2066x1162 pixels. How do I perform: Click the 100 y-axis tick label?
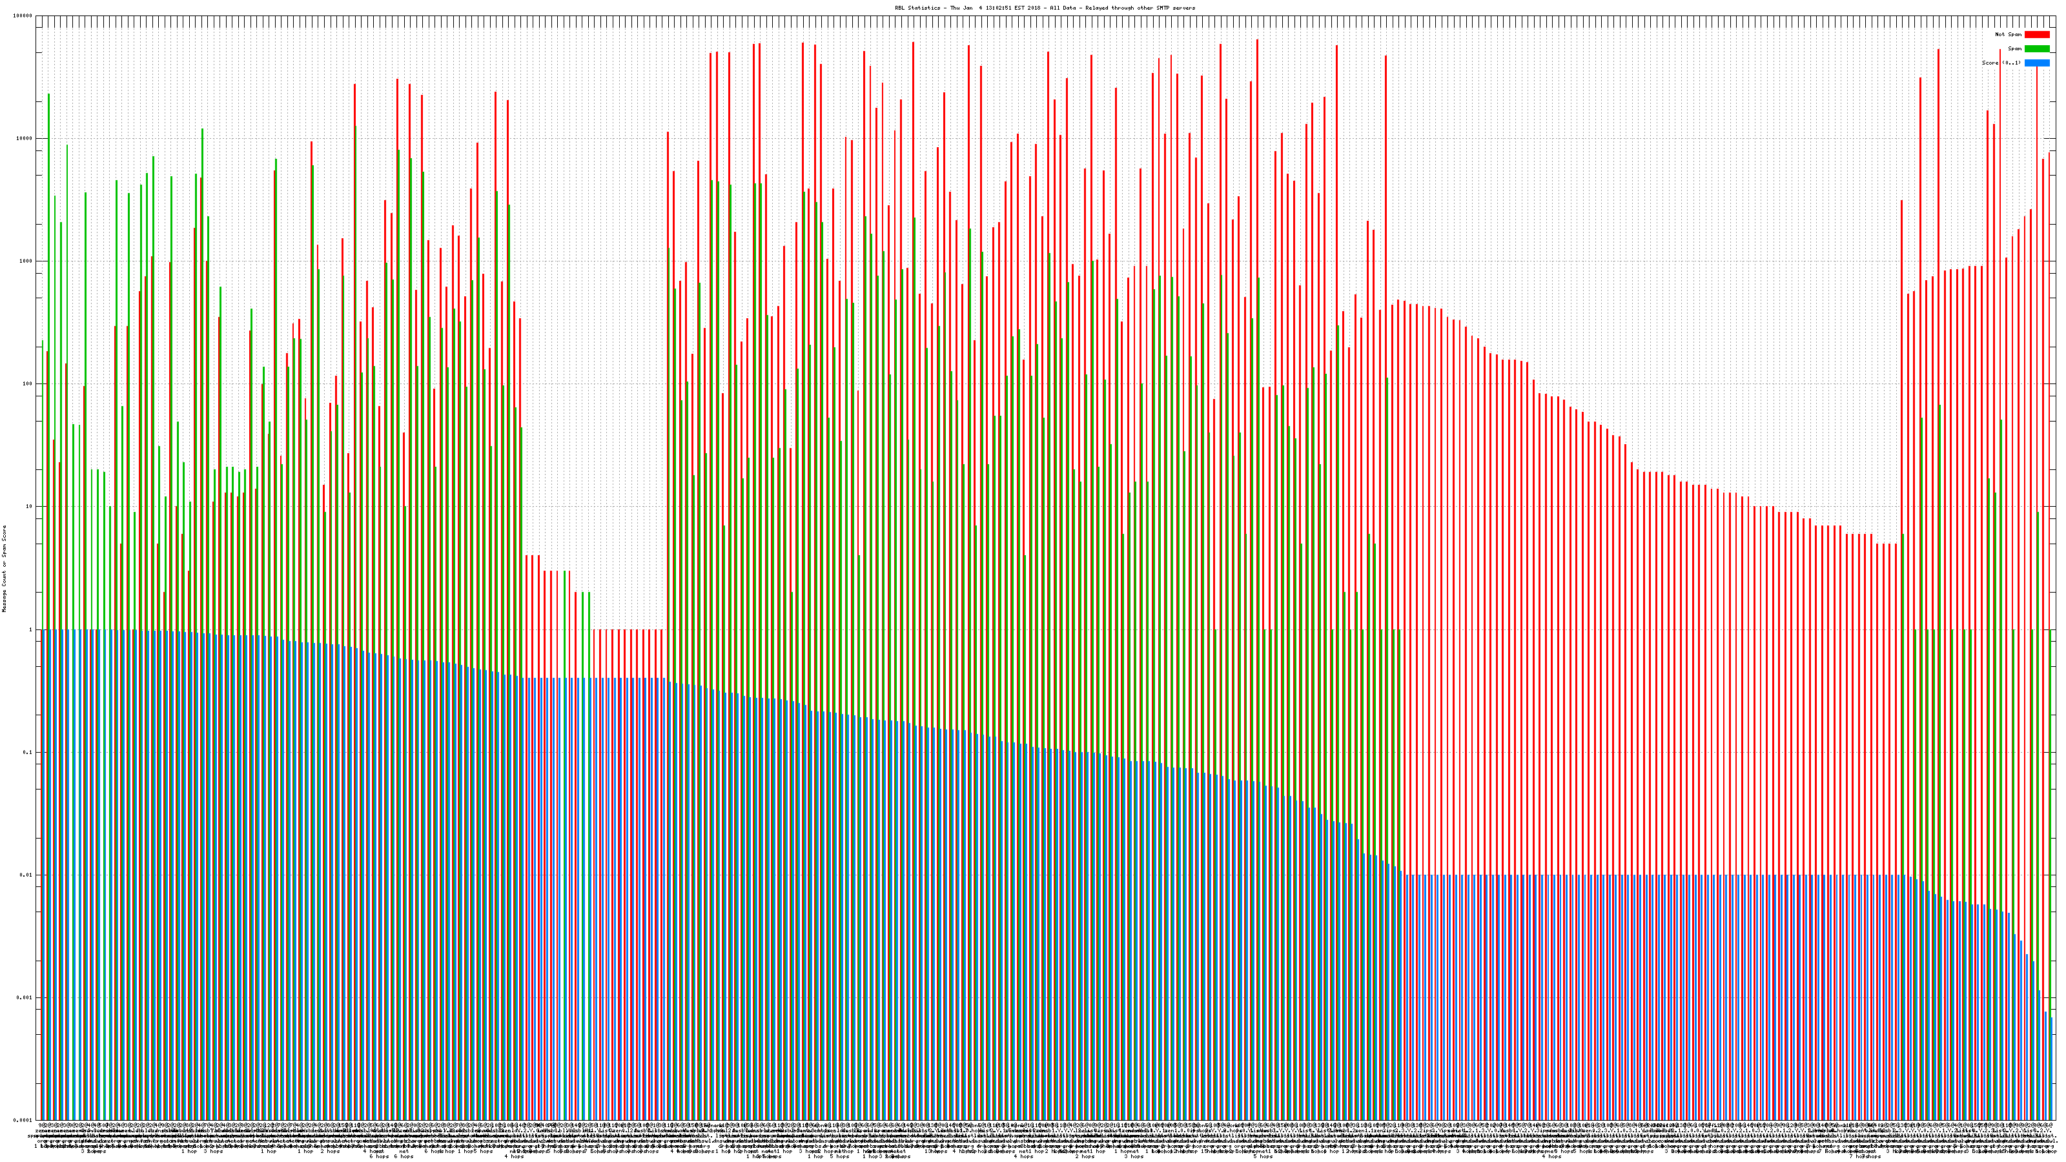coord(28,383)
